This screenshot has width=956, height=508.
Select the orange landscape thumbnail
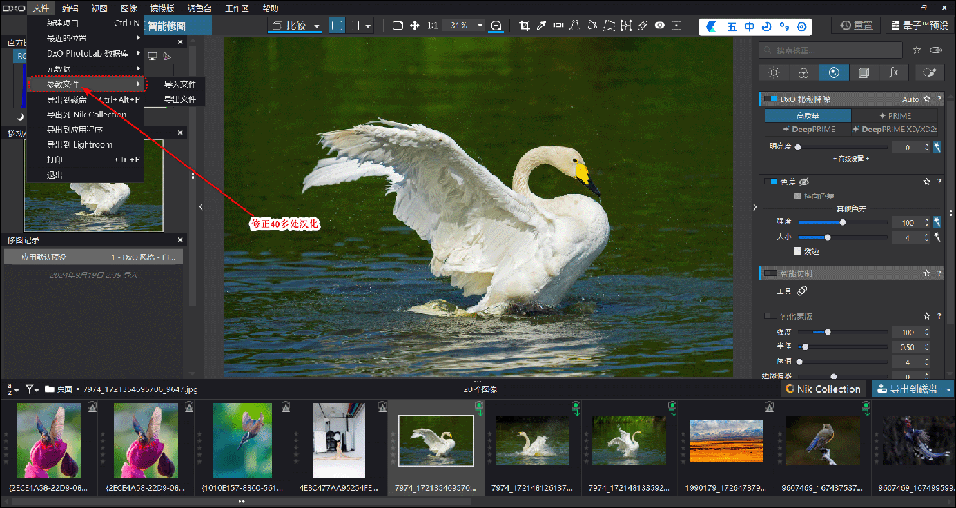[x=726, y=441]
